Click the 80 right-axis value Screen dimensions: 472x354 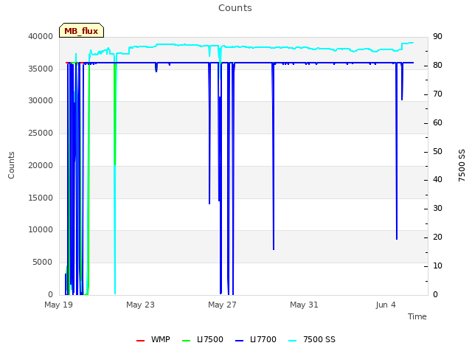(x=437, y=66)
